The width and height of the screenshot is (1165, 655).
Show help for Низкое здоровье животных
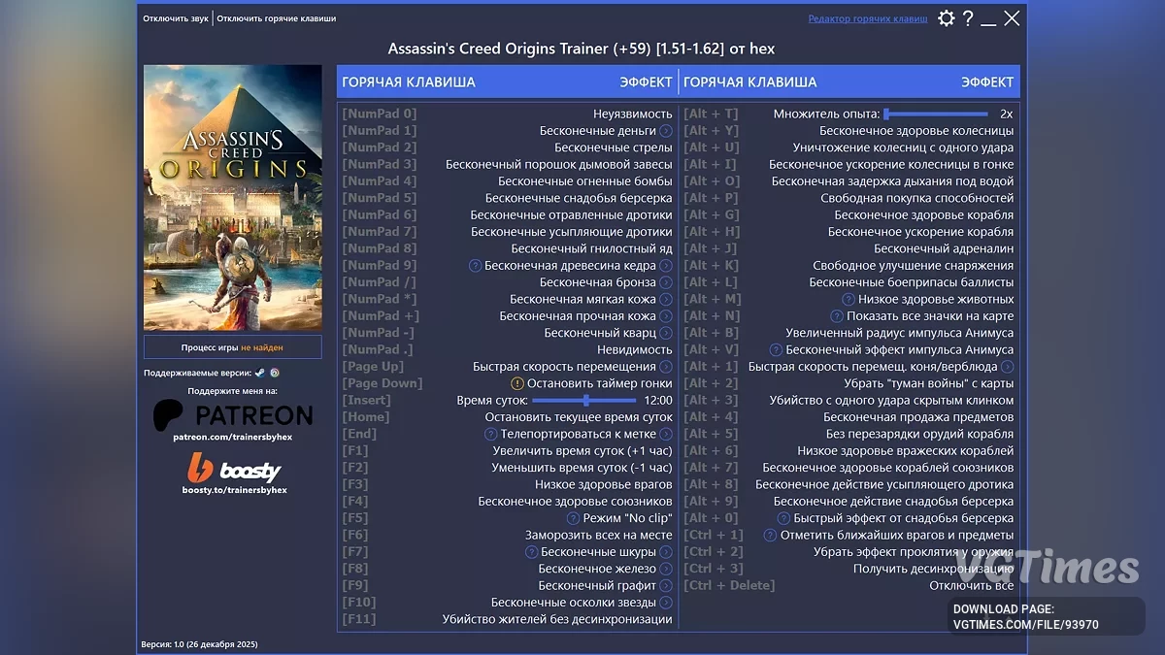click(849, 299)
